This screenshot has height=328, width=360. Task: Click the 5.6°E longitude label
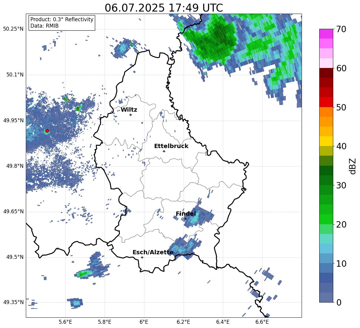[x=65, y=322]
